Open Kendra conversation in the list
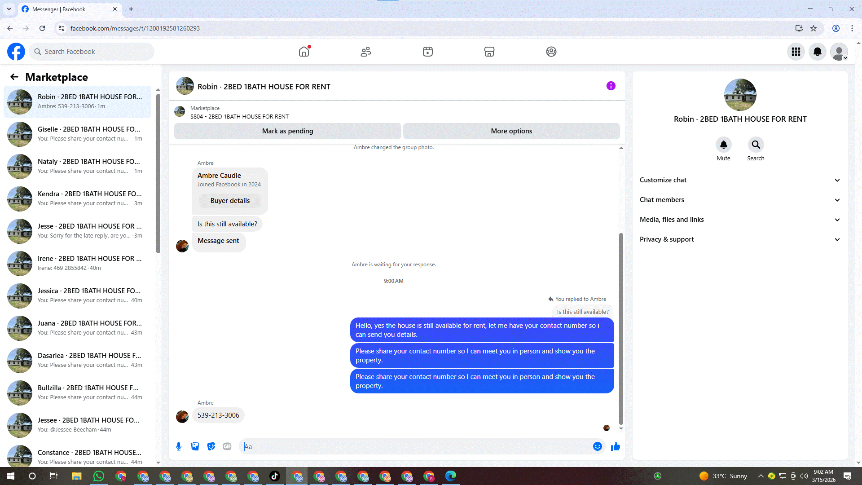The width and height of the screenshot is (862, 485). [77, 198]
